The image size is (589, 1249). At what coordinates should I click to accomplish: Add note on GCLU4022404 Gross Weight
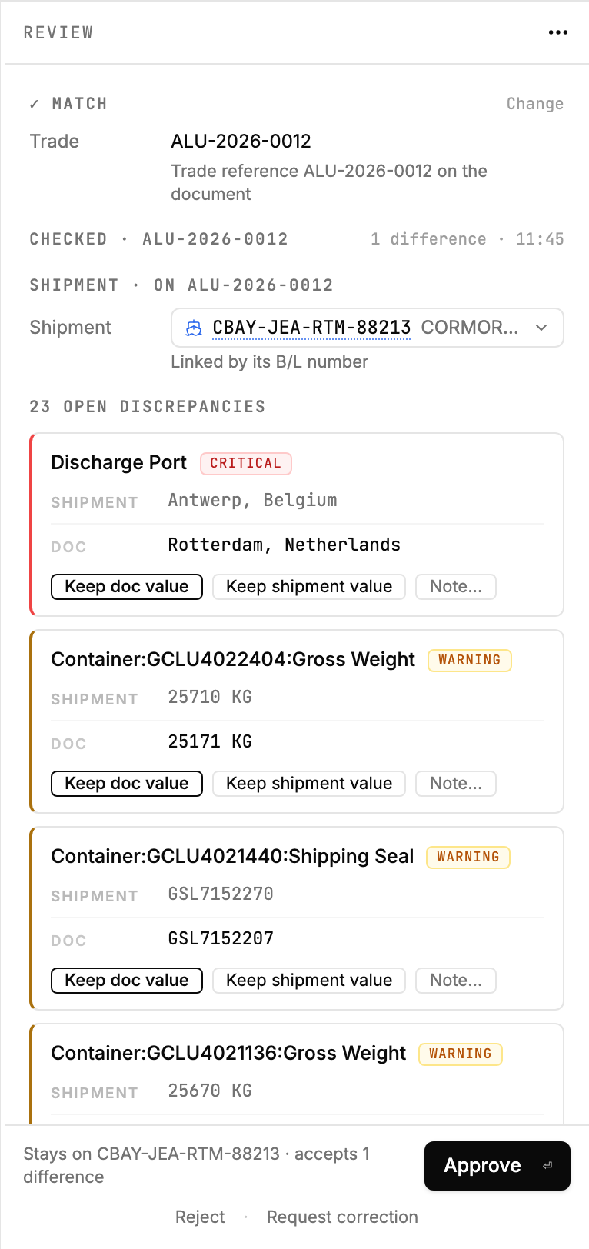coord(456,784)
